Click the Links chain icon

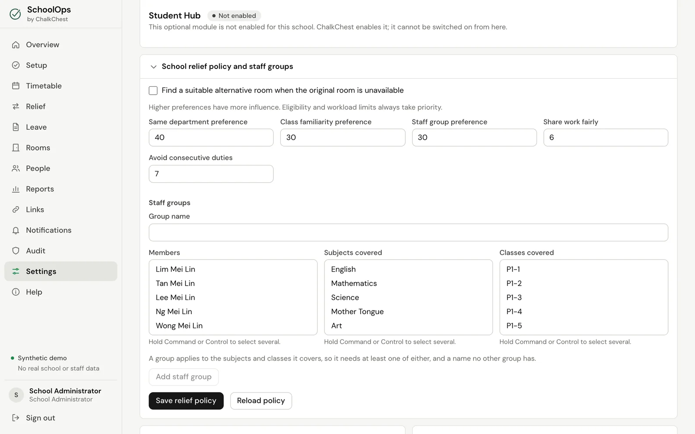pyautogui.click(x=16, y=210)
